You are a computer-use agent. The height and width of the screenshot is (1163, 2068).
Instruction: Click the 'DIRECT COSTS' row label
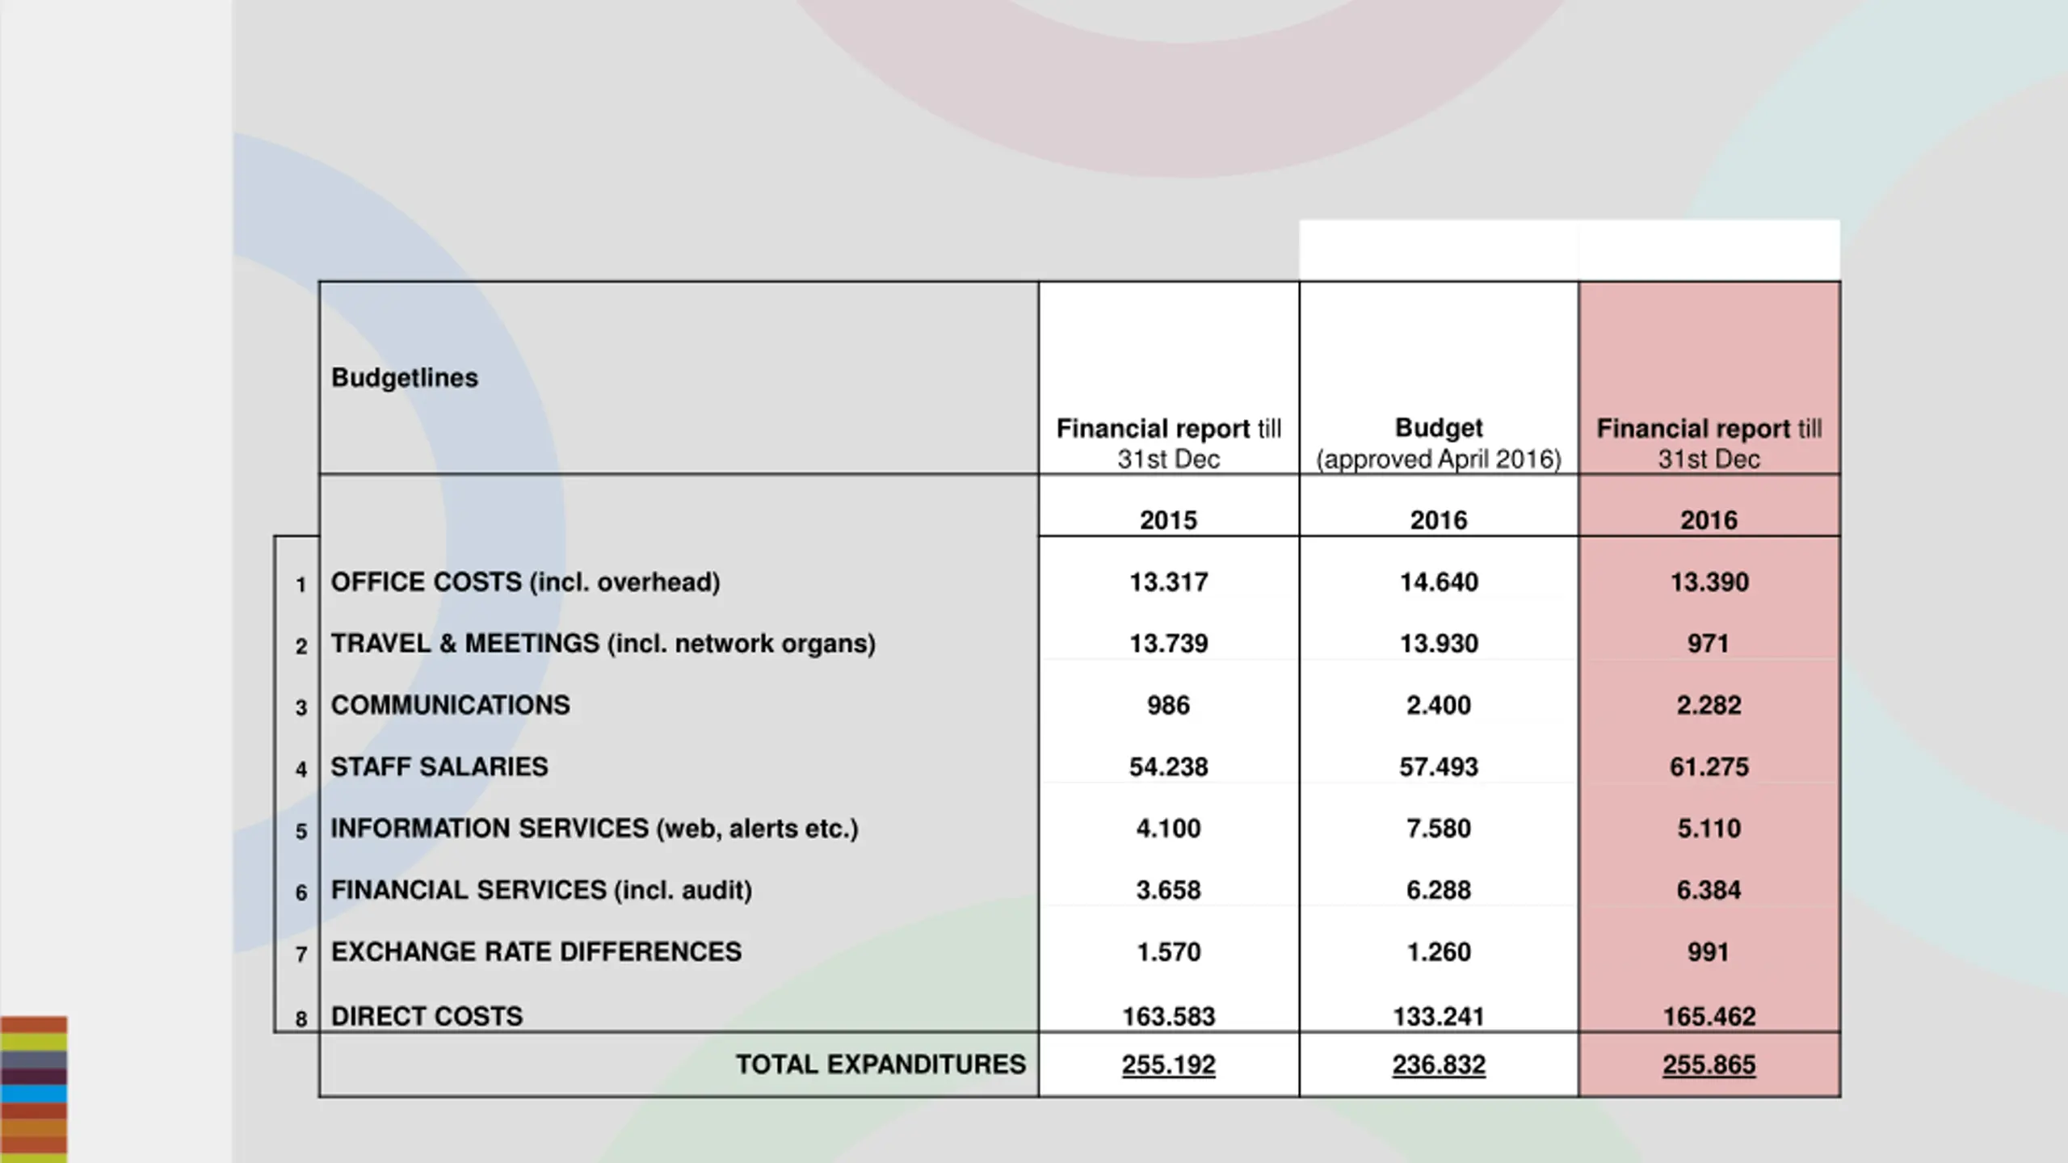coord(427,1016)
